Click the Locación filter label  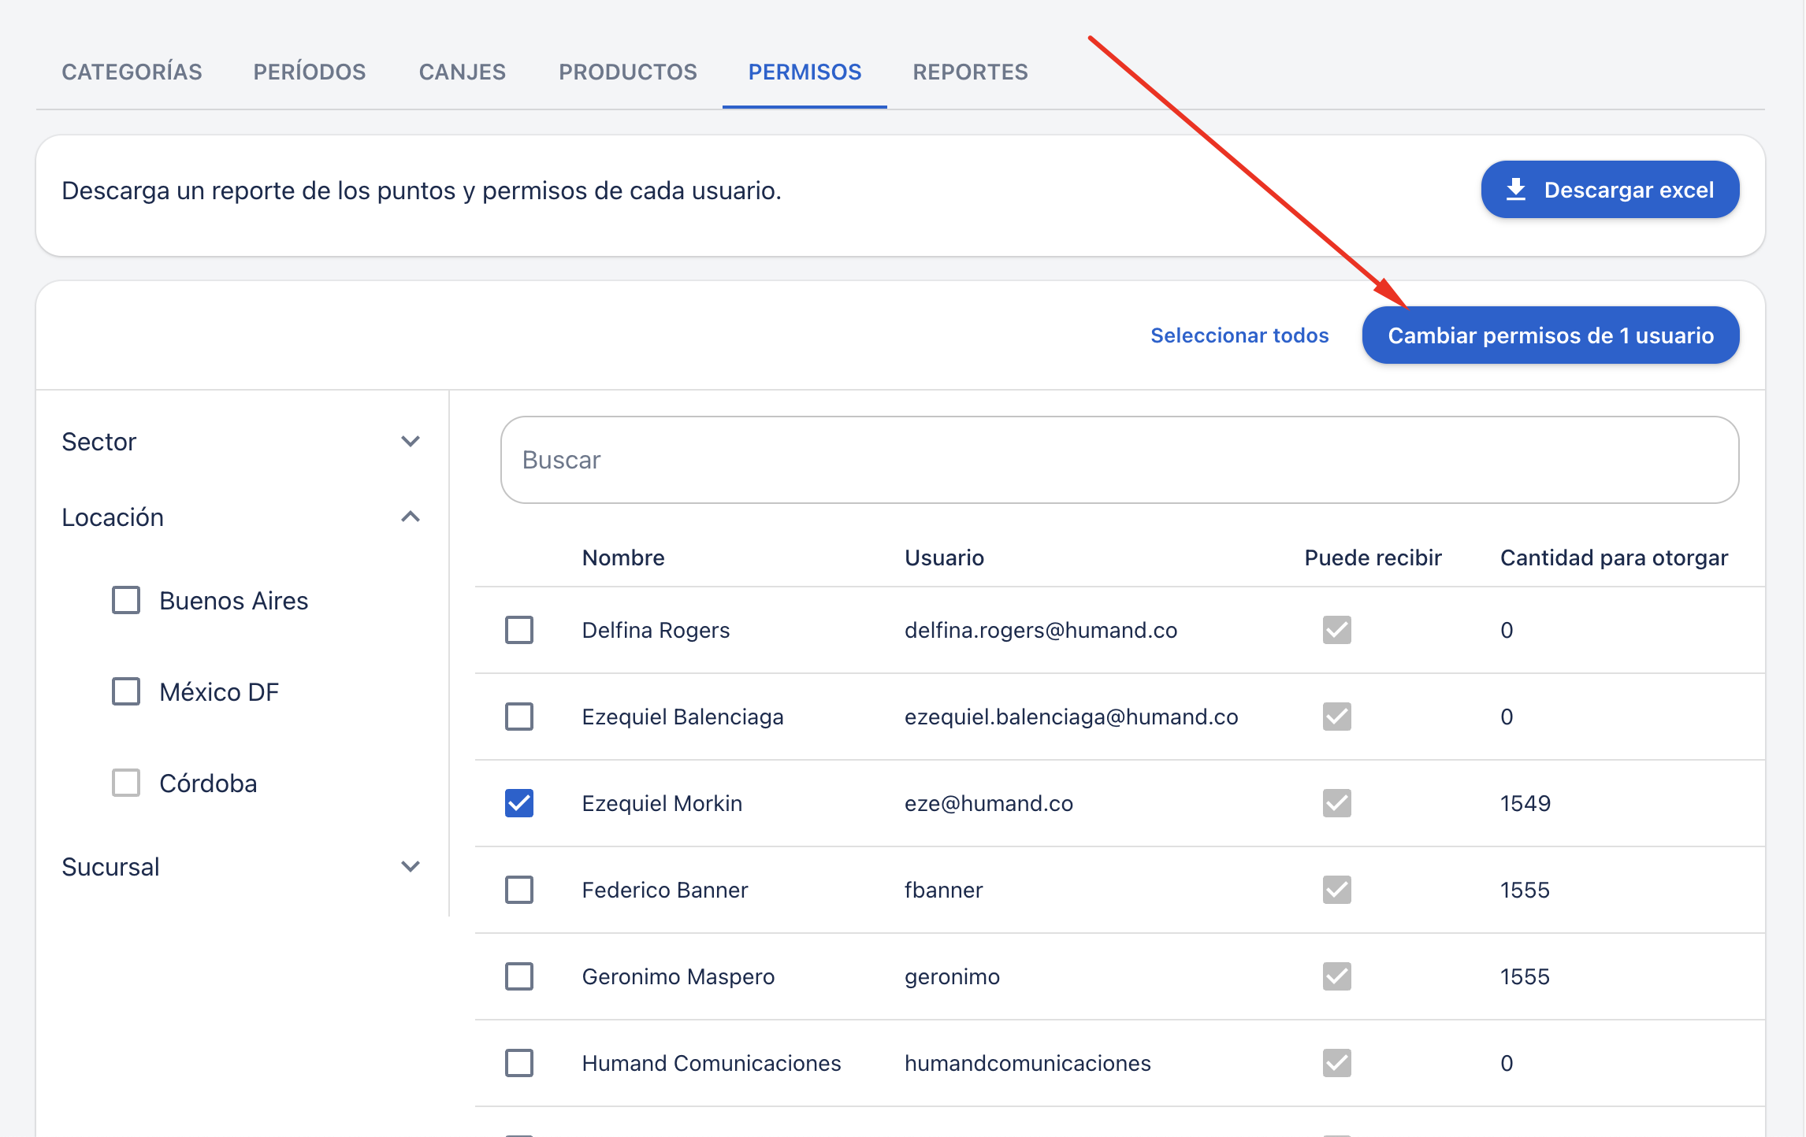click(113, 517)
